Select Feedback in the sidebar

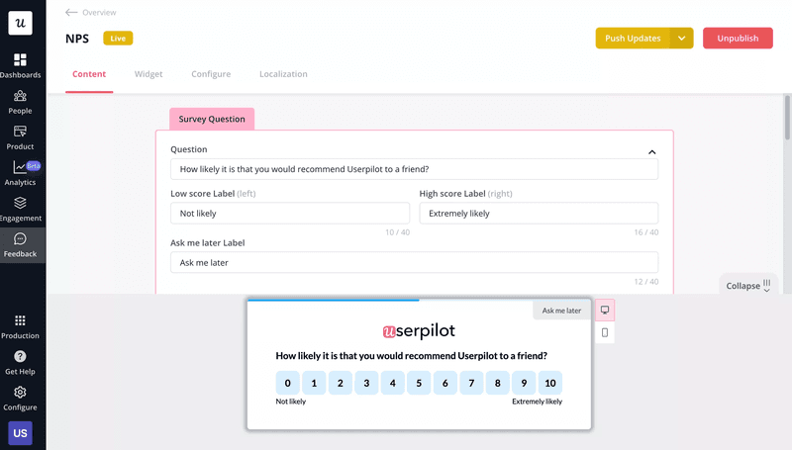[x=20, y=245]
